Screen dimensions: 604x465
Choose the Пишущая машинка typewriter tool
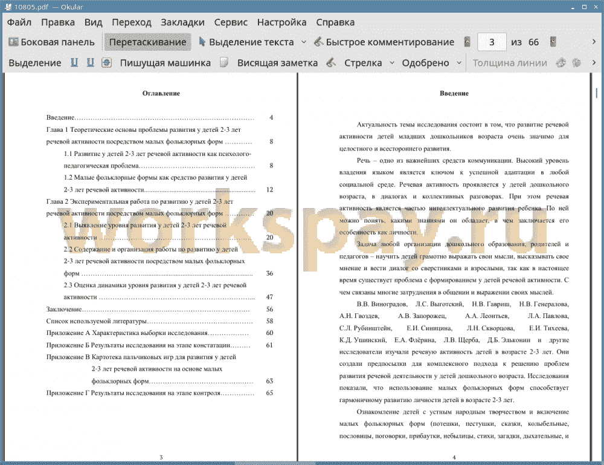pyautogui.click(x=165, y=63)
